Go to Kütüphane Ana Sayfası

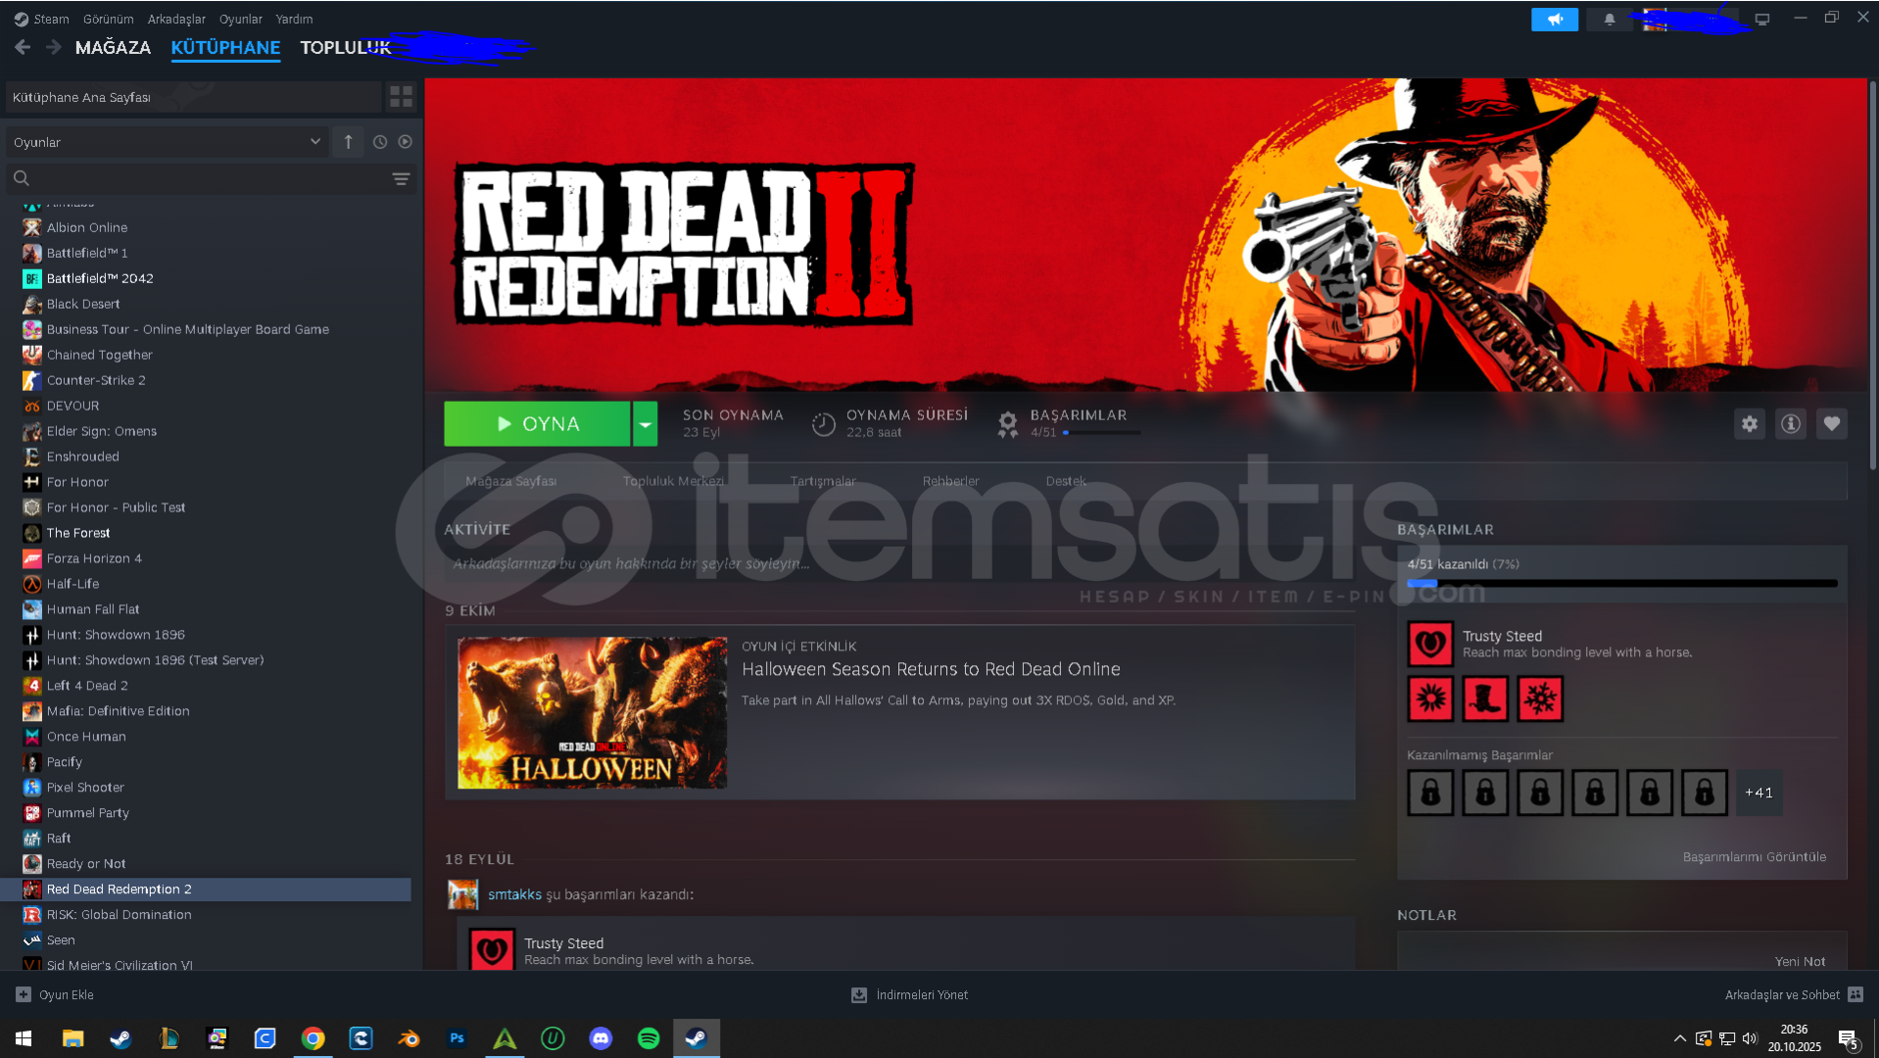194,97
